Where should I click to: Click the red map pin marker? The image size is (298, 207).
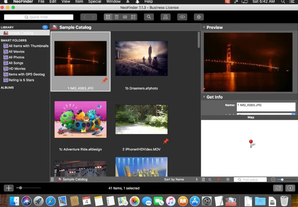251,143
